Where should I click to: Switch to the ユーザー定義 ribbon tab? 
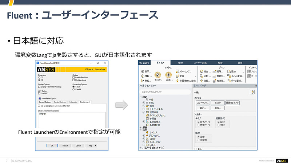(200, 63)
